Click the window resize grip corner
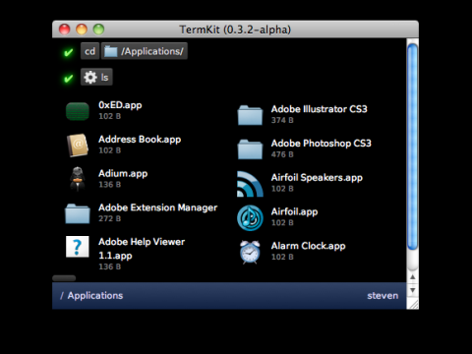The image size is (472, 354). (413, 304)
